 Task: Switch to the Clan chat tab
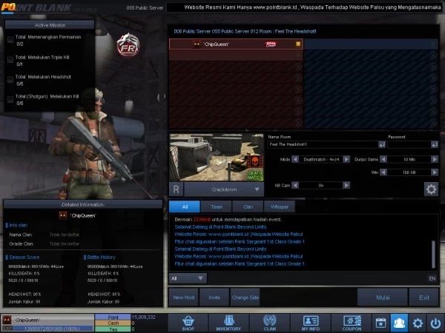tap(248, 206)
